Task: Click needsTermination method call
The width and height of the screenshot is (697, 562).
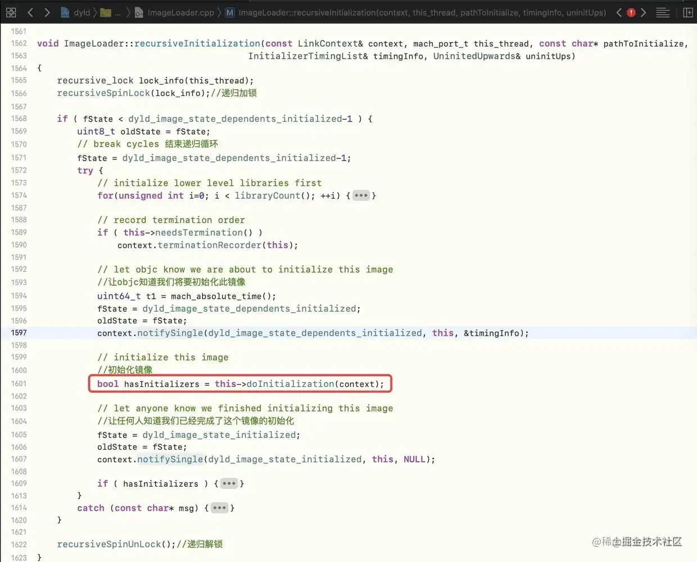Action: [199, 232]
